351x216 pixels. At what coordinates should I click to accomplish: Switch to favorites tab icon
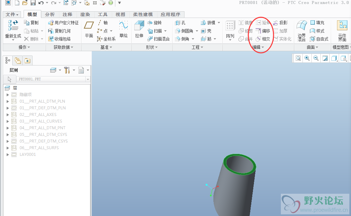click(x=28, y=60)
